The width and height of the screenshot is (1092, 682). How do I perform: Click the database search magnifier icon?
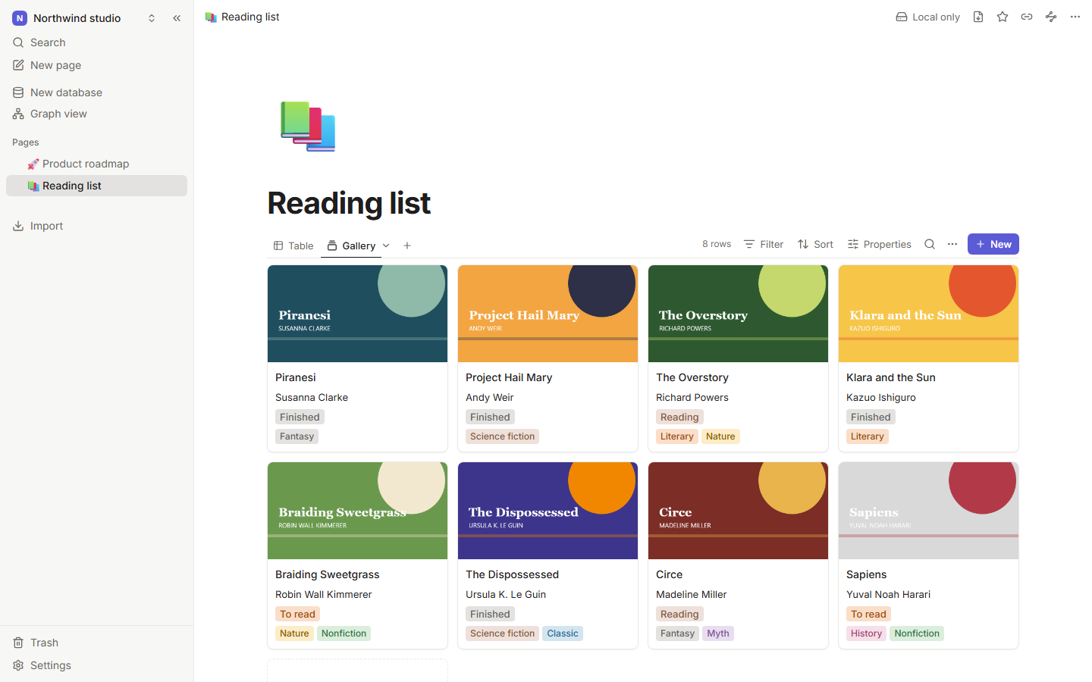tap(930, 244)
